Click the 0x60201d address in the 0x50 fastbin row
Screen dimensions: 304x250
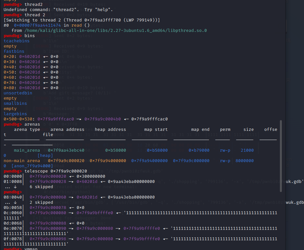(29, 72)
